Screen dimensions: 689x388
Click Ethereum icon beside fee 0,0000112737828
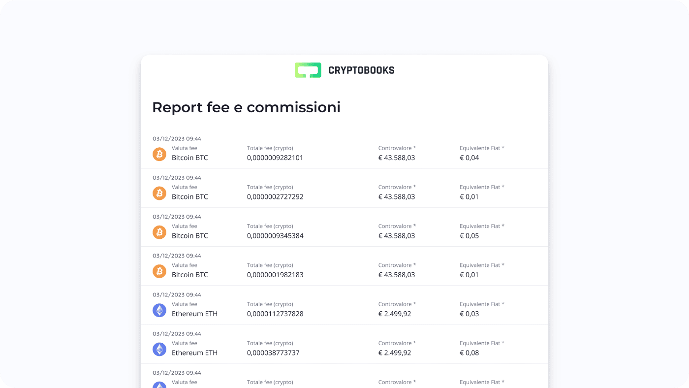[159, 310]
